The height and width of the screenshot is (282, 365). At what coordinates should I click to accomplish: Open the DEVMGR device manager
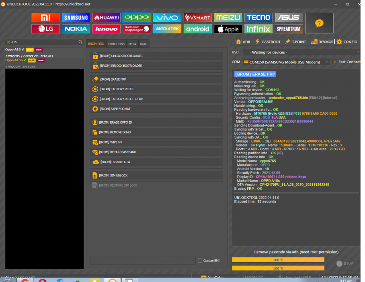pos(322,42)
